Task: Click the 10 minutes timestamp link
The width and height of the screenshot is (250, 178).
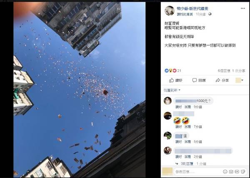Action: tap(200, 14)
